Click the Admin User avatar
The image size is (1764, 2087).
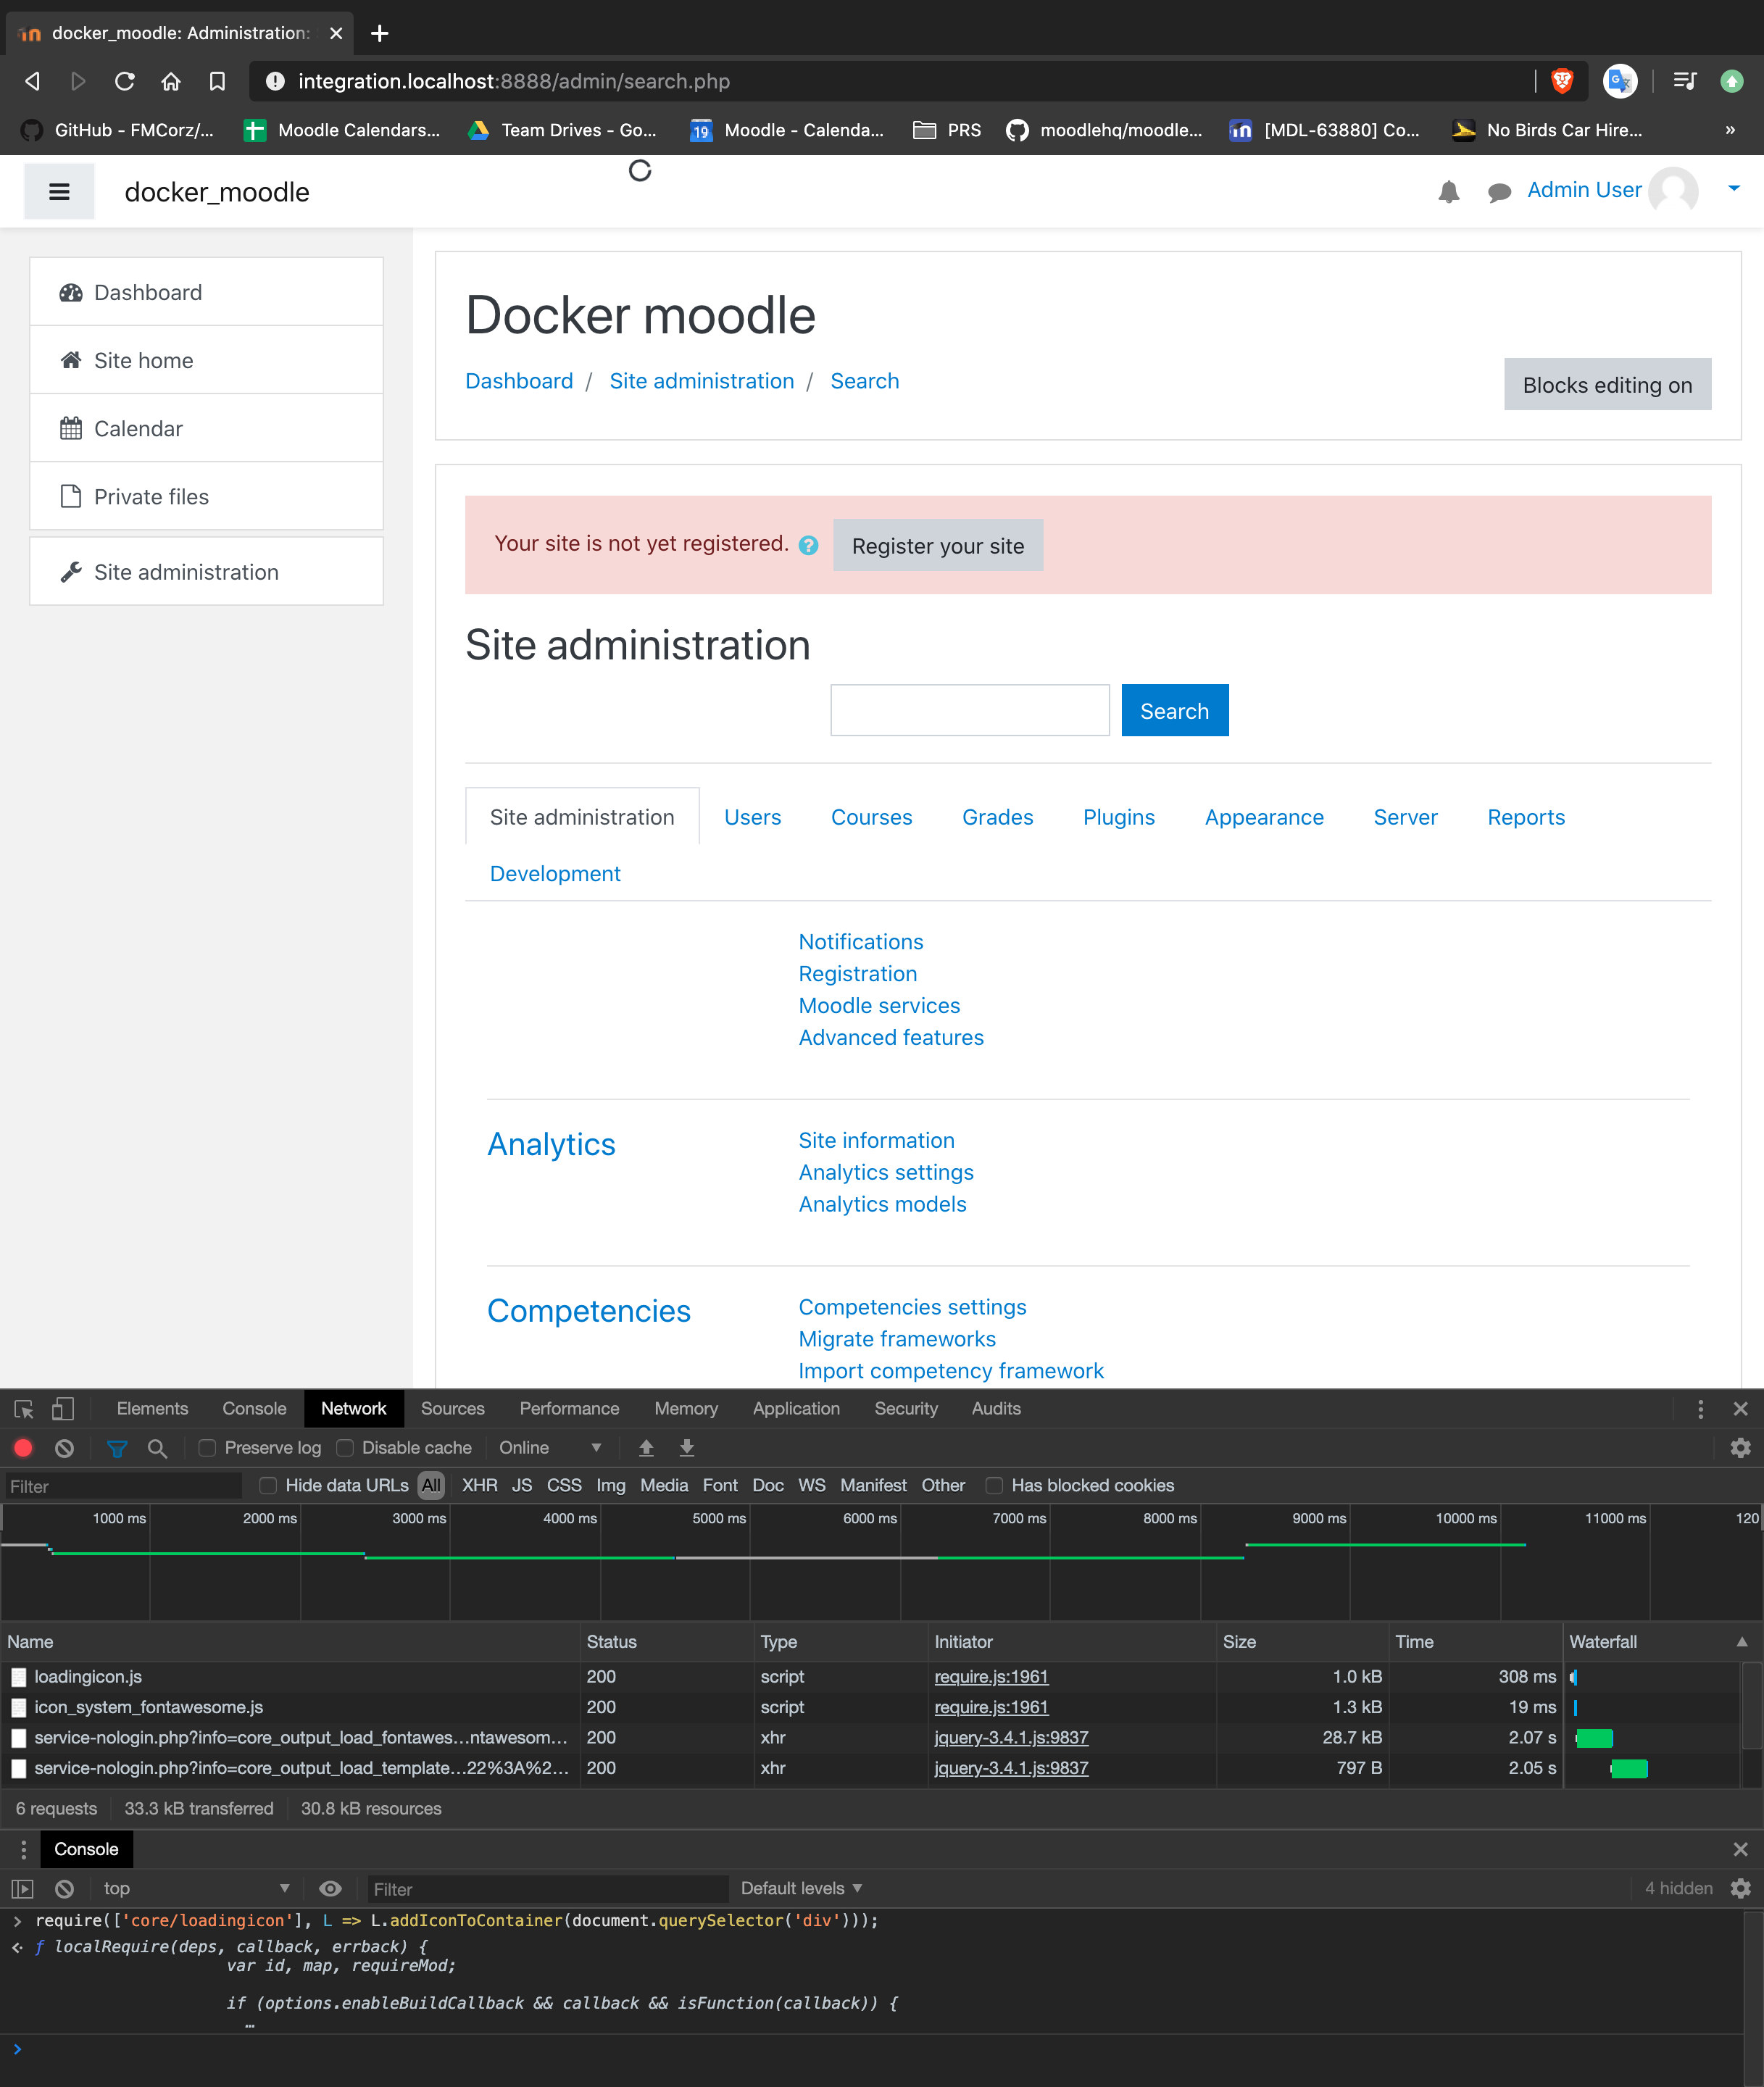click(x=1673, y=191)
